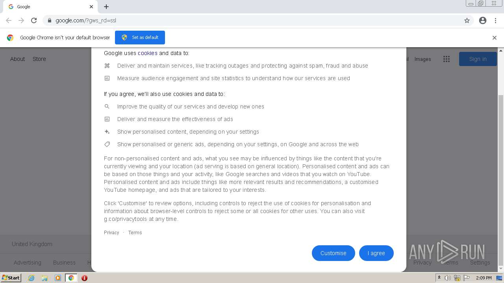The height and width of the screenshot is (283, 504).
Task: Set Chrome as default browser
Action: tap(140, 37)
